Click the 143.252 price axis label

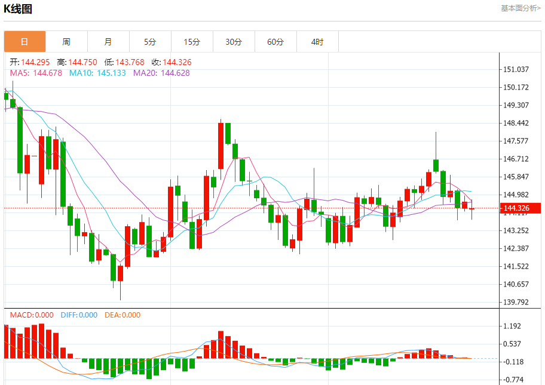(x=516, y=230)
